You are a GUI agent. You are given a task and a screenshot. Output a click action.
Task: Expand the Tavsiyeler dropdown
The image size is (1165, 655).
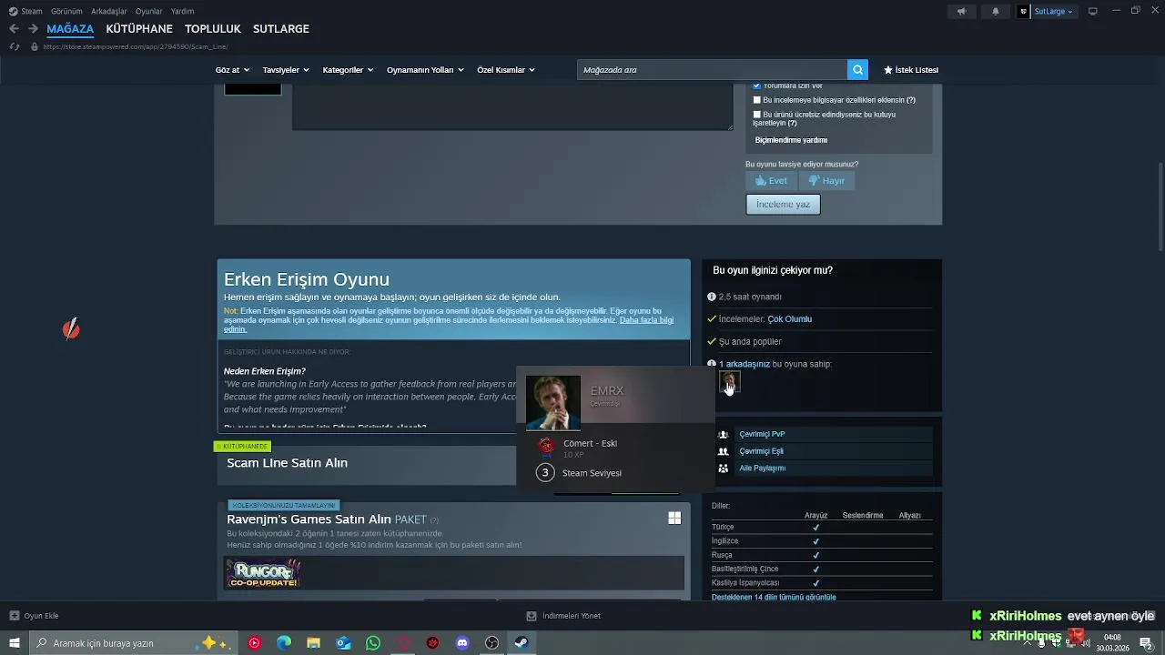pos(286,70)
